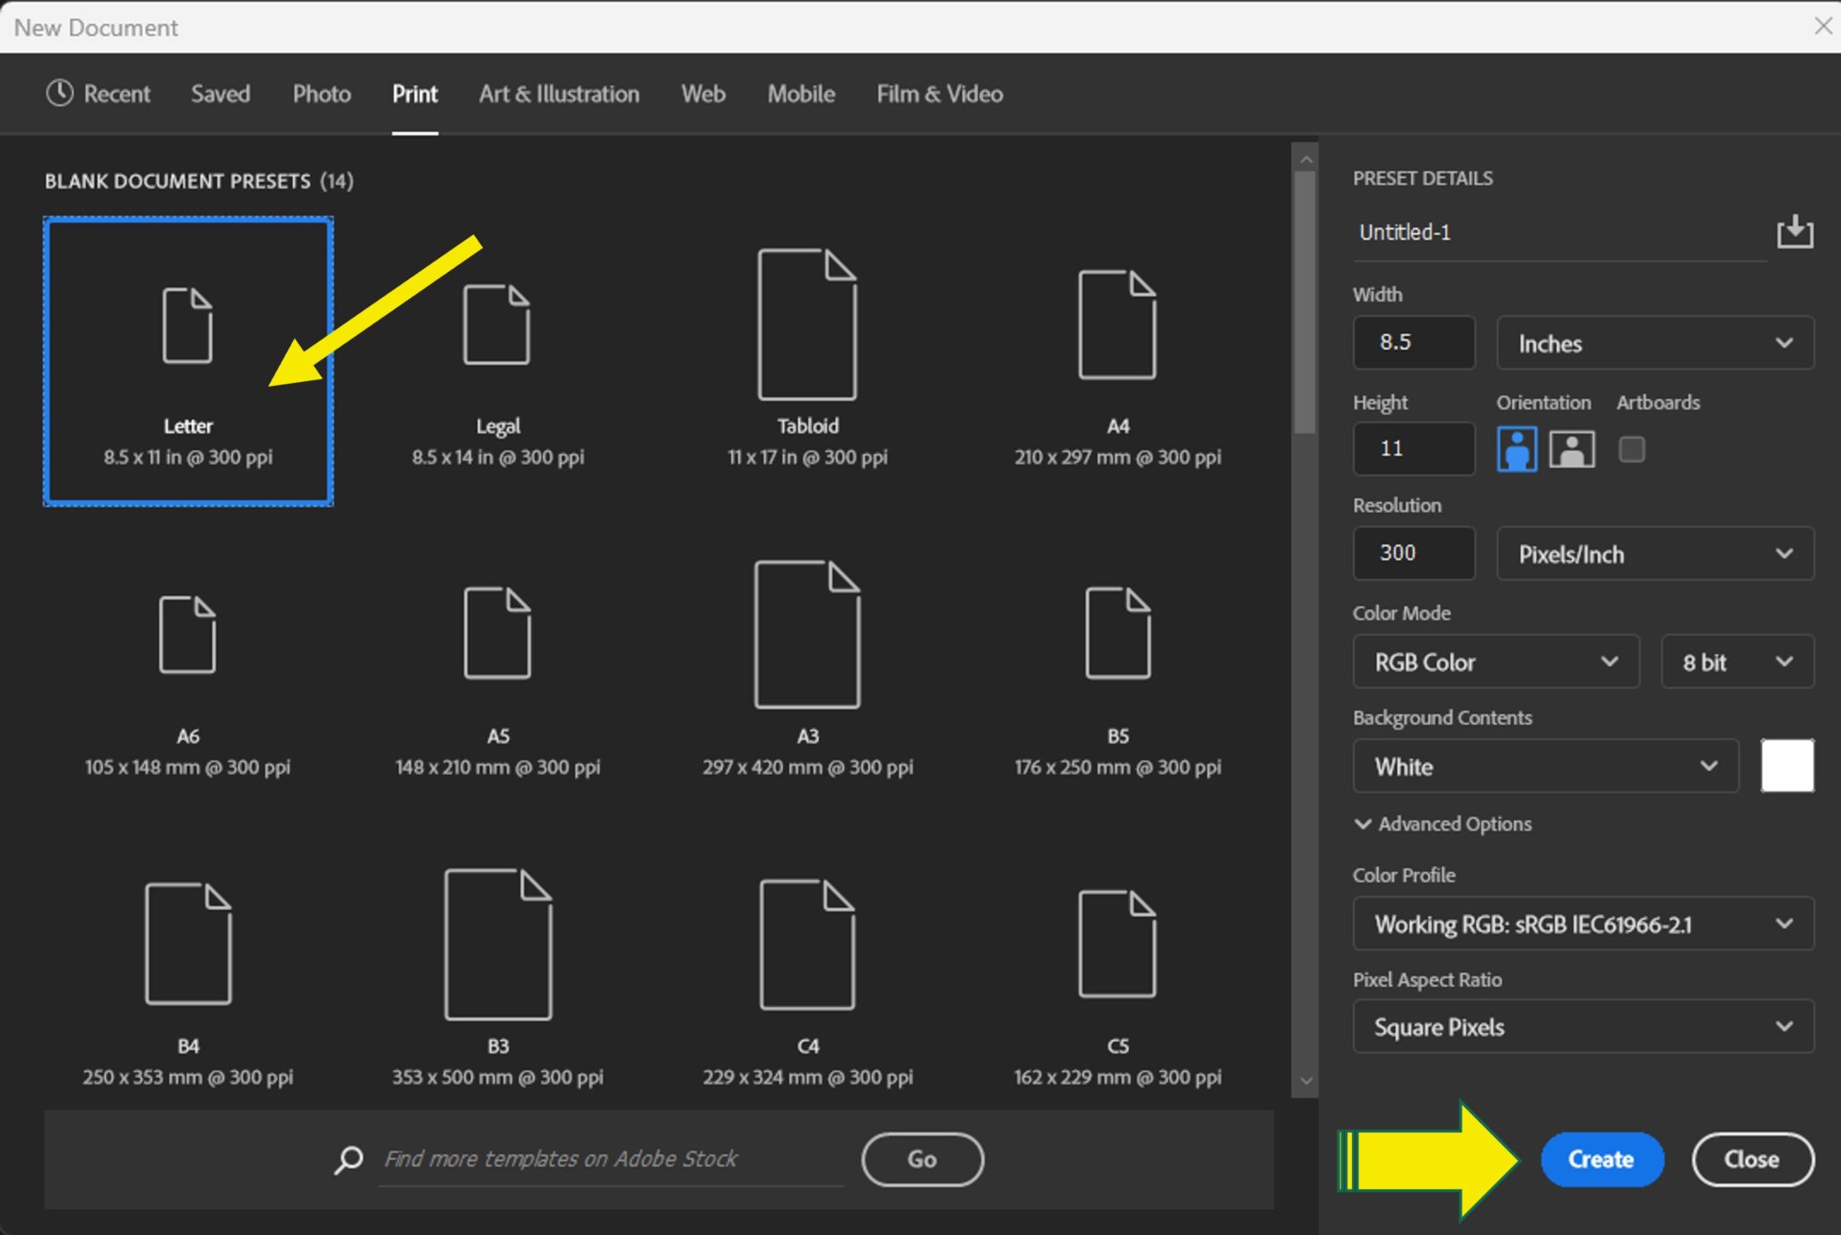
Task: Open the search magnifier in templates bar
Action: (347, 1159)
